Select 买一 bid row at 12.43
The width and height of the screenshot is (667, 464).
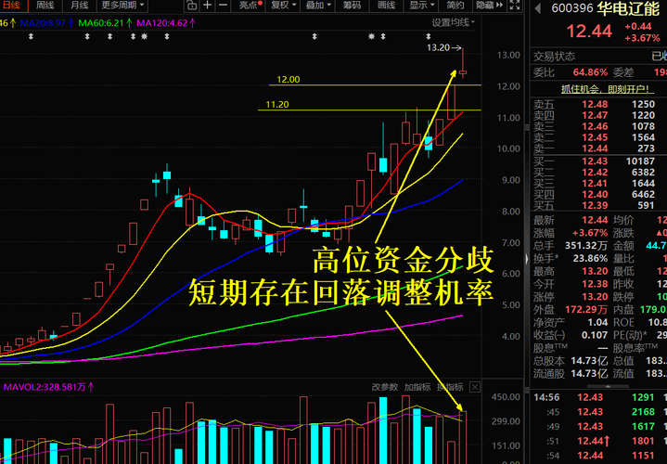click(x=598, y=161)
